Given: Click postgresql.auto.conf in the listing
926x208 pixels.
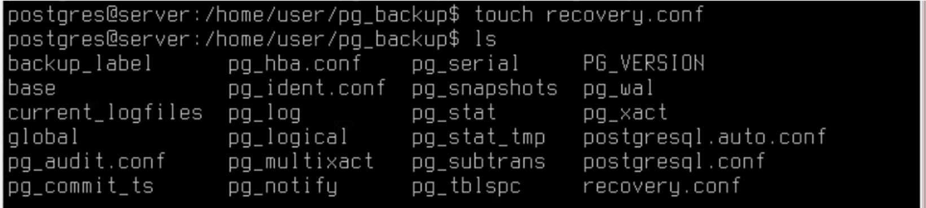Looking at the screenshot, I should [704, 137].
